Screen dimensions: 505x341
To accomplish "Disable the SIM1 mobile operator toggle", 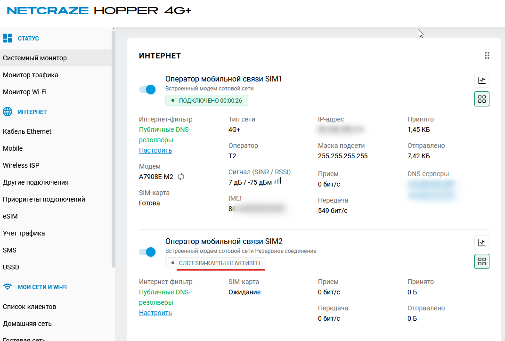I will (x=147, y=89).
